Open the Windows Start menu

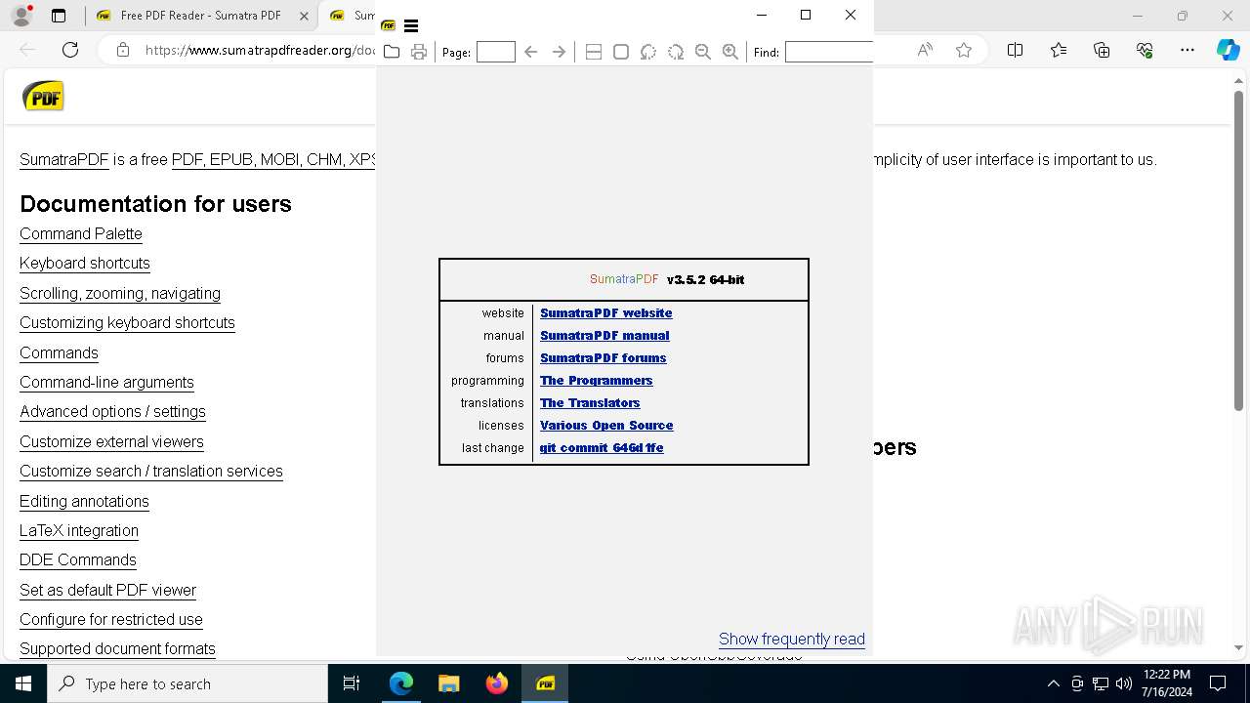tap(23, 683)
